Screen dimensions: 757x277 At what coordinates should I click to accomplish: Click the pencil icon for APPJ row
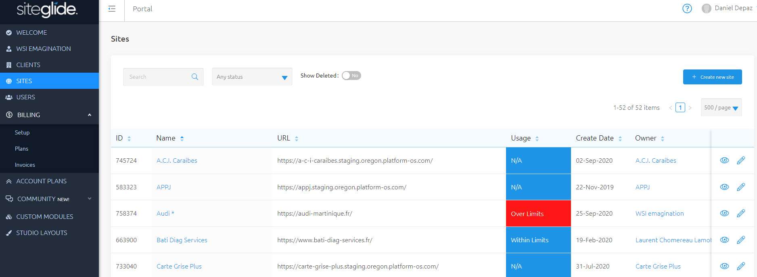[740, 187]
